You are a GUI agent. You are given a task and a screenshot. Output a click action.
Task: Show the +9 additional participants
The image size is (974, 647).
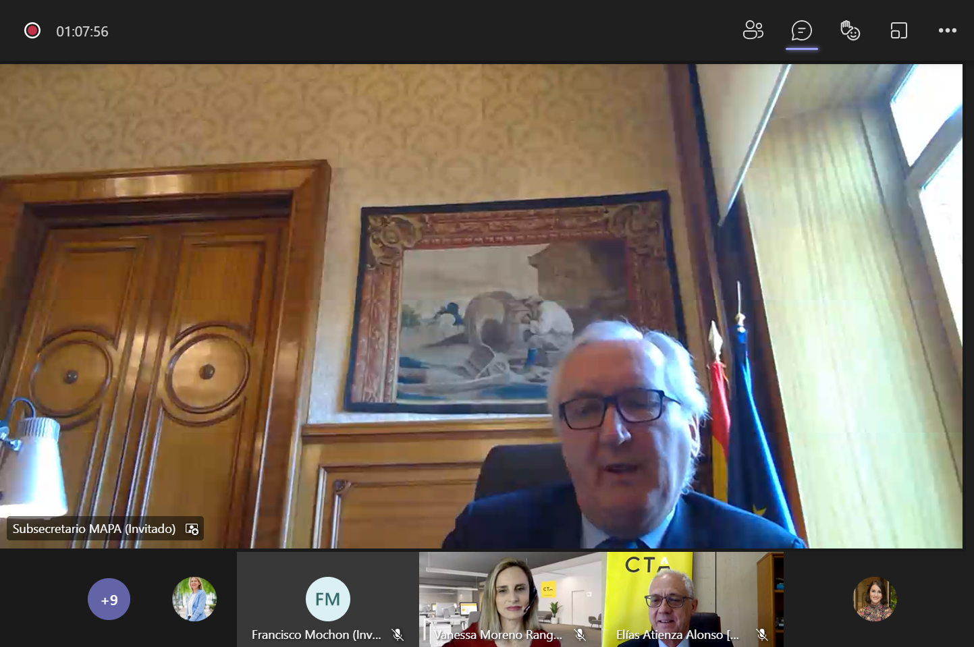tap(109, 599)
